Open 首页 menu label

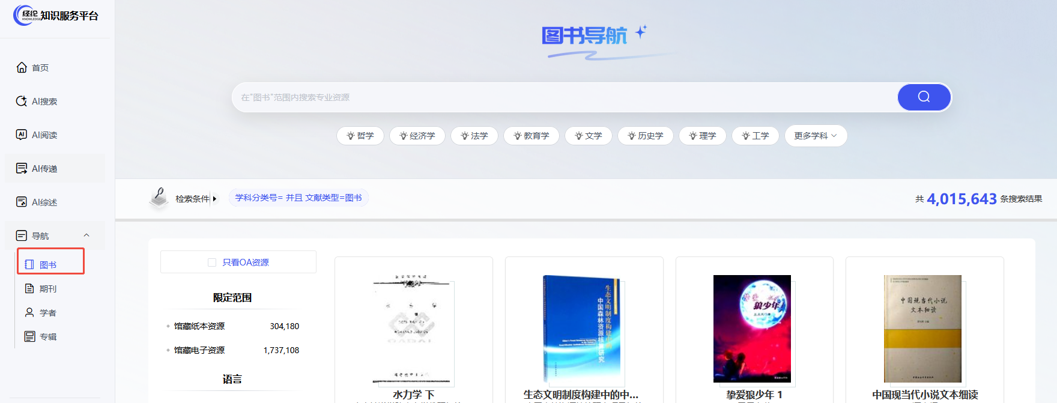[x=40, y=68]
